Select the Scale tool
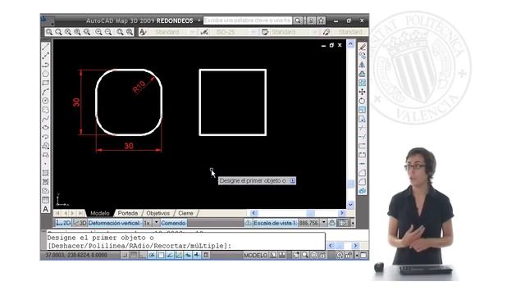 [362, 110]
